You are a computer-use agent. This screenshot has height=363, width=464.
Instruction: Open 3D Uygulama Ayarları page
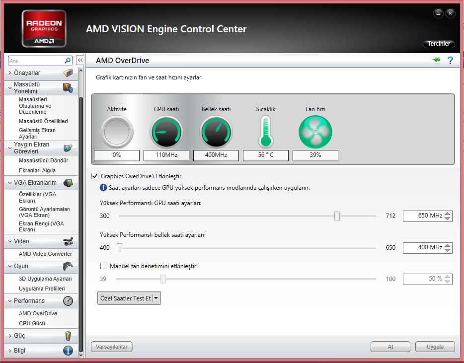[45, 279]
